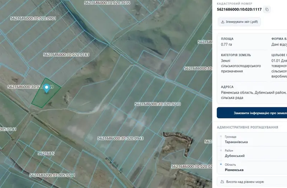Click the Категорія земель label
Viewport: 287px width, 188px height.
pos(236,55)
